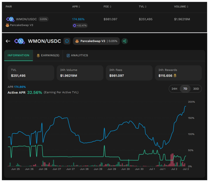Sort table by FEE column
Screen dimensions: 209x182
tap(108, 6)
